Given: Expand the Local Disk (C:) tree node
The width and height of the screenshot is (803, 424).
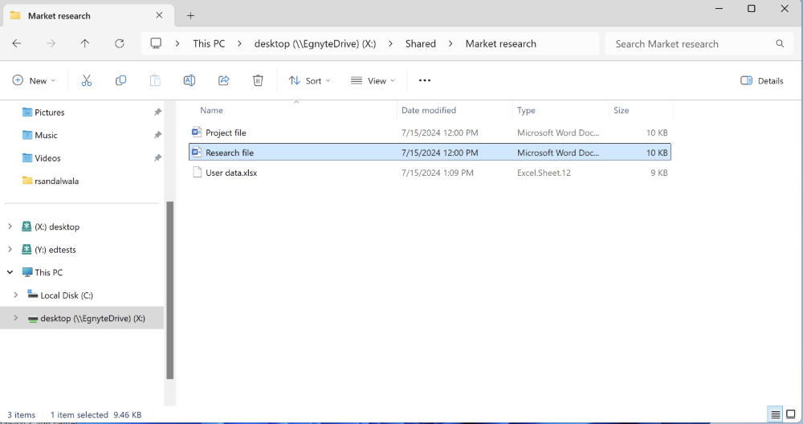Looking at the screenshot, I should click(x=15, y=296).
